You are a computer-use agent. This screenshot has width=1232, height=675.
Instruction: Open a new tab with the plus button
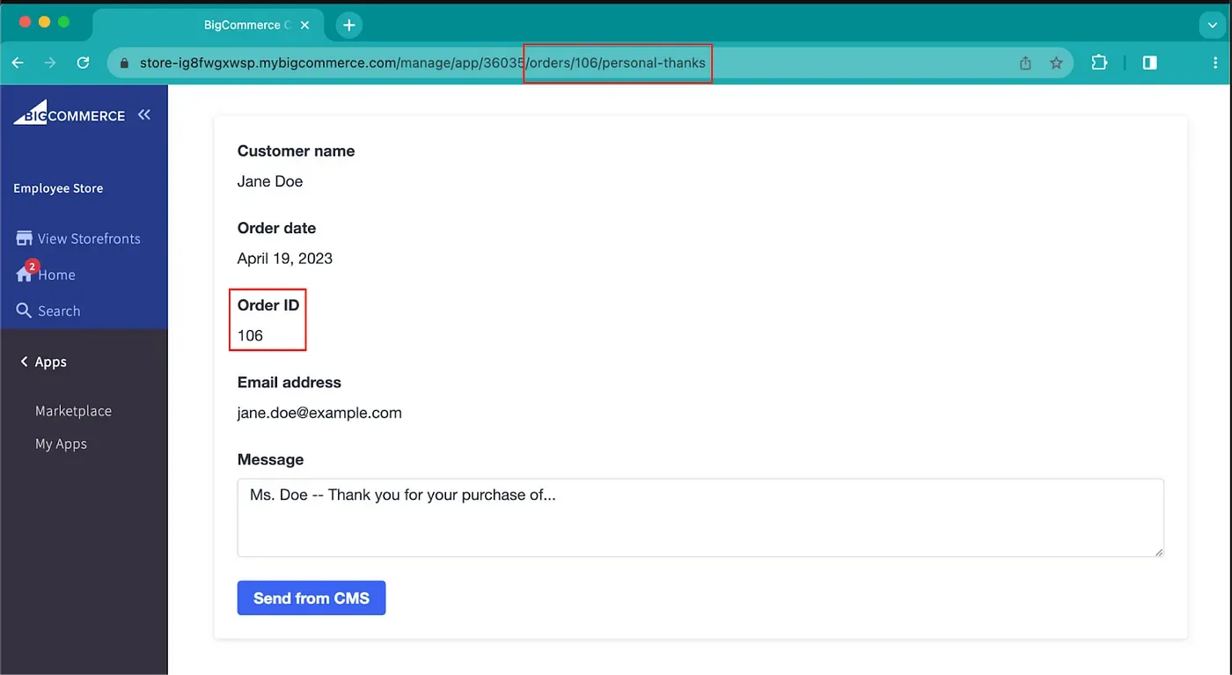click(349, 26)
